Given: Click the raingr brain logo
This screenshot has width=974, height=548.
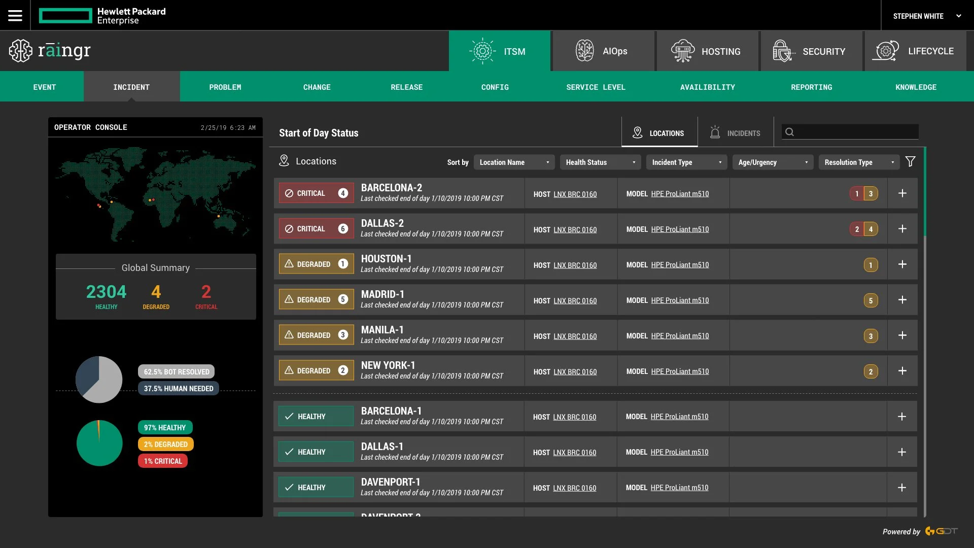Looking at the screenshot, I should point(21,51).
